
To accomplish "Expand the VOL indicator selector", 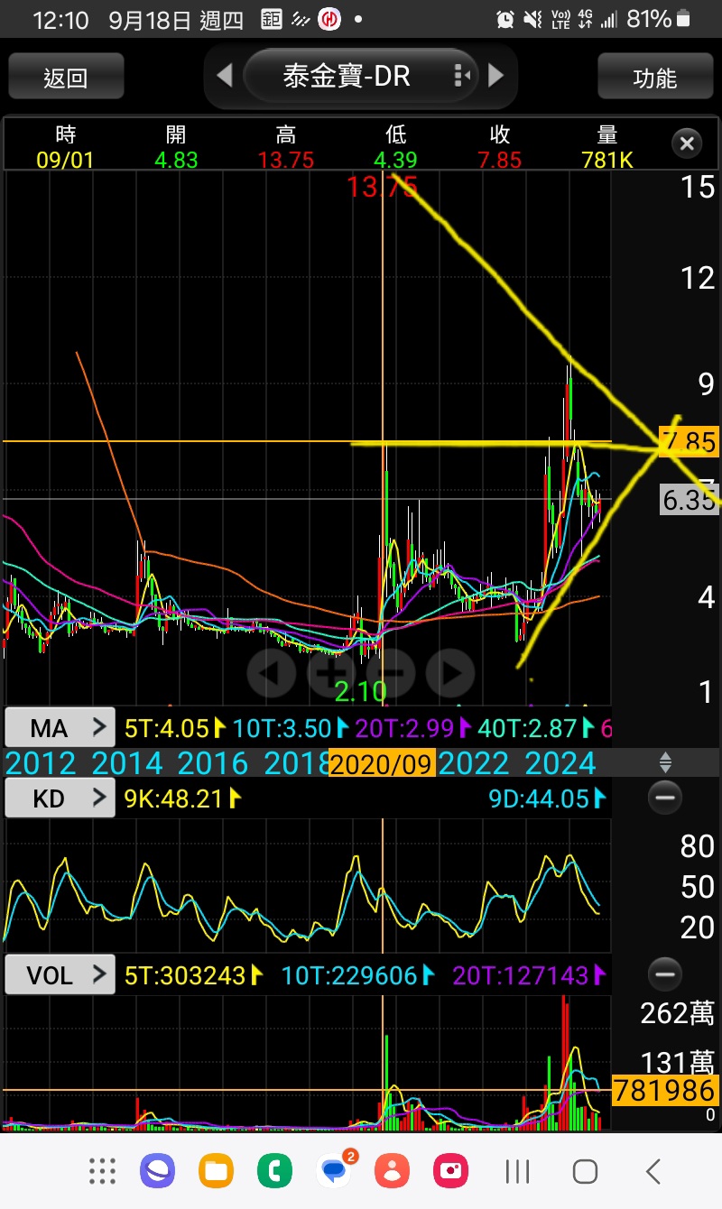I will [60, 975].
